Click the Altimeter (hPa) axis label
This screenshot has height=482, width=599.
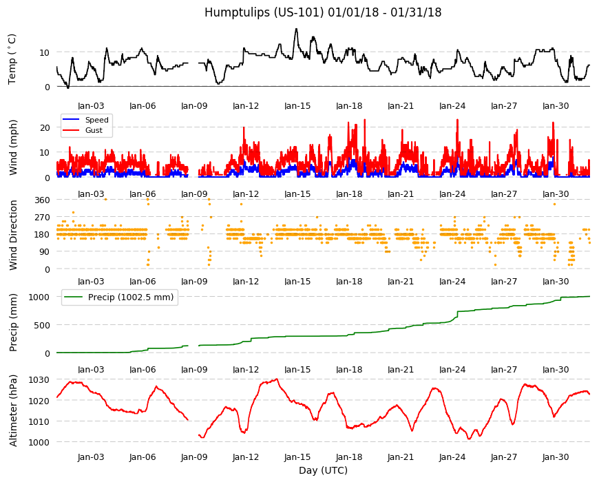[x=12, y=410]
